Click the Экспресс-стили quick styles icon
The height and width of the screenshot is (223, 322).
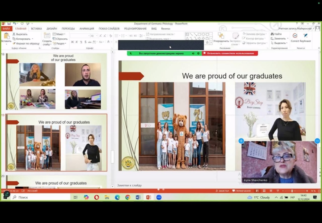235,35
